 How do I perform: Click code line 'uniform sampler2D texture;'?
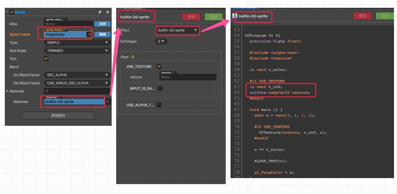[280, 92]
